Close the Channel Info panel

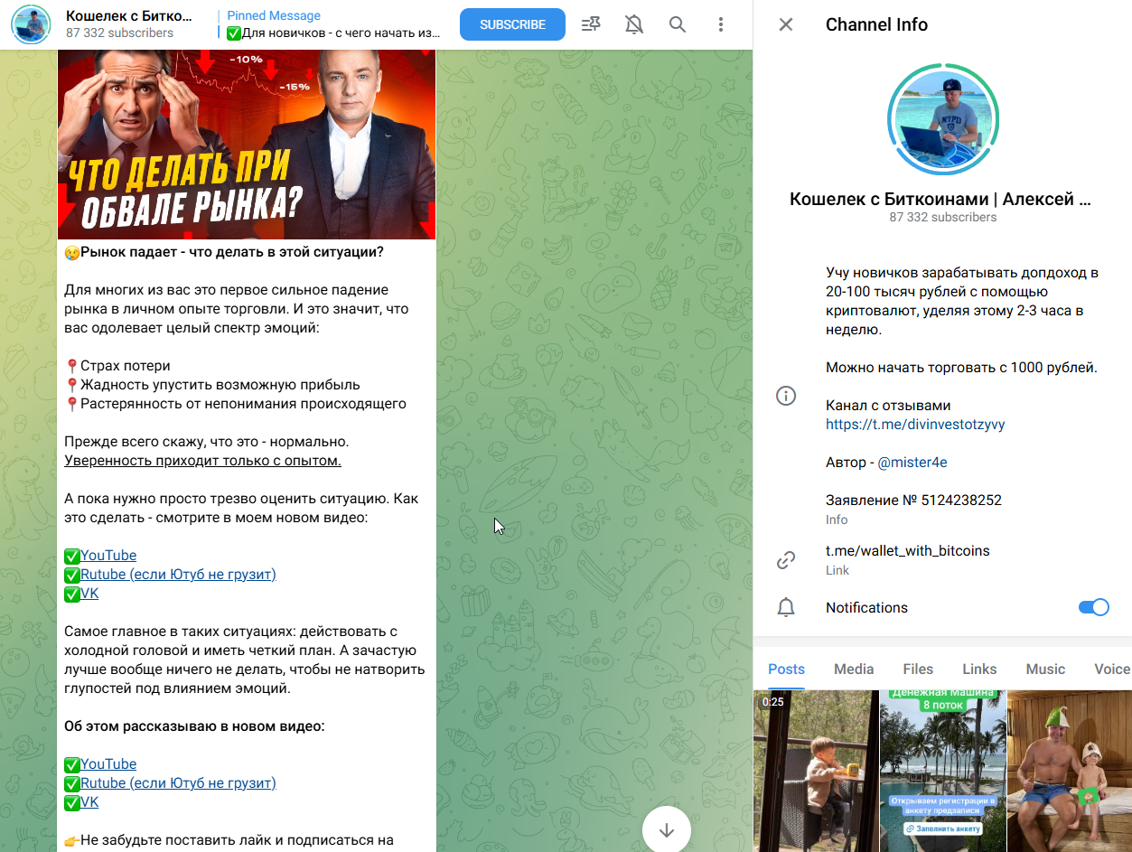coord(786,24)
